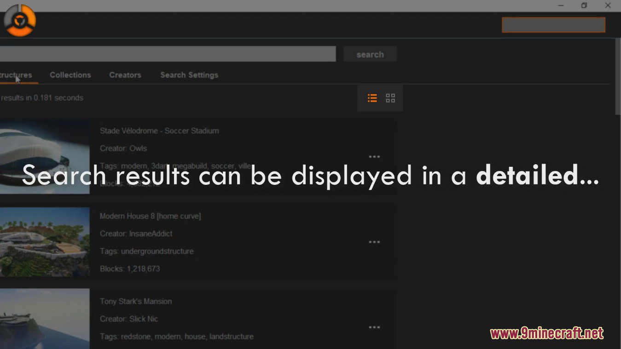The image size is (621, 349).
Task: Open the Search Settings tab
Action: point(189,75)
